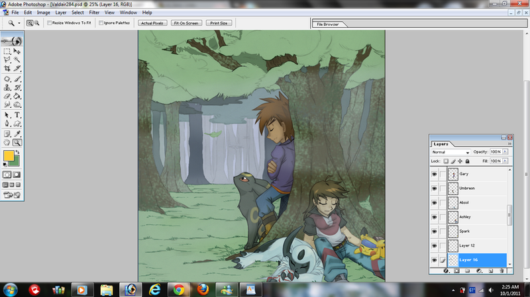Click the Lock all padlock icon
The width and height of the screenshot is (530, 297).
pos(468,161)
